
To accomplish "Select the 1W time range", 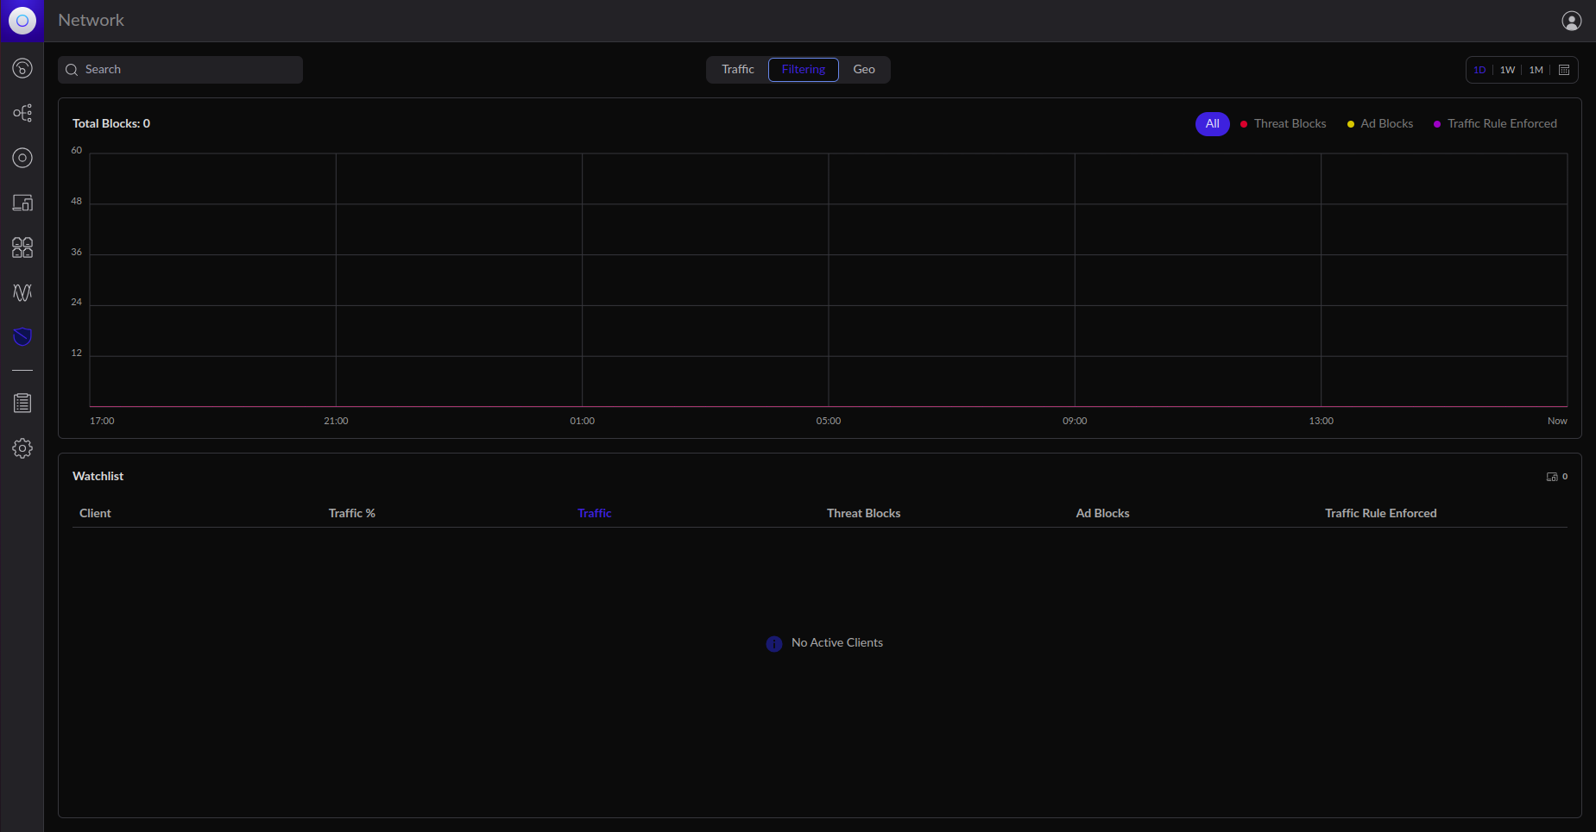I will pyautogui.click(x=1507, y=70).
